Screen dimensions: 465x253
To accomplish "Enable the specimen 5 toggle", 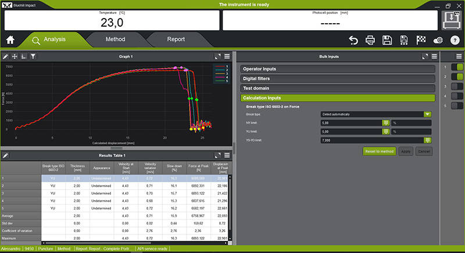I will [456, 106].
